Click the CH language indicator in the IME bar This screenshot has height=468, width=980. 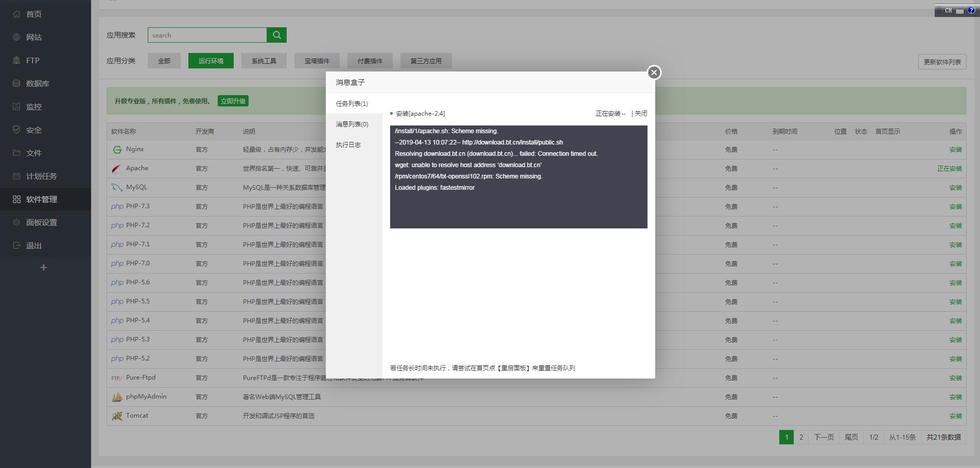click(x=948, y=10)
